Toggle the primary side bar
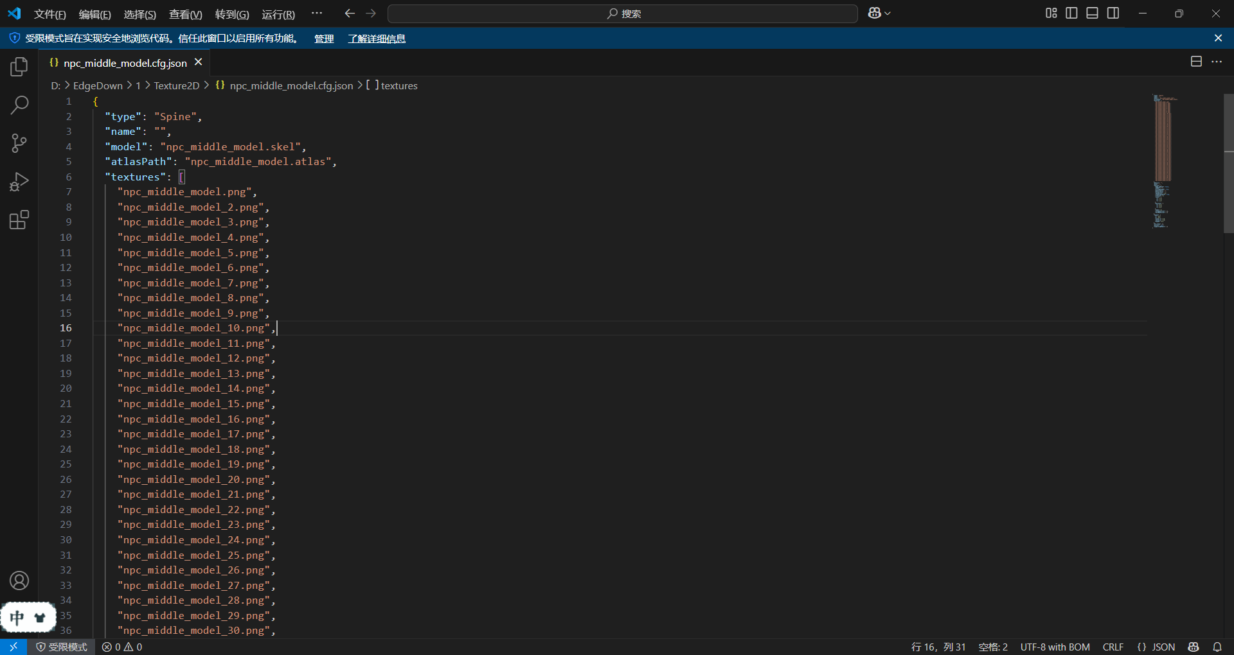 [x=1071, y=13]
